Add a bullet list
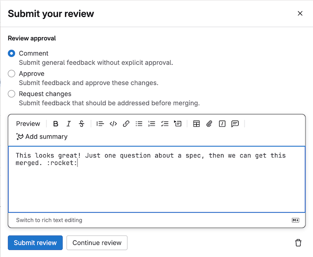 pos(139,124)
